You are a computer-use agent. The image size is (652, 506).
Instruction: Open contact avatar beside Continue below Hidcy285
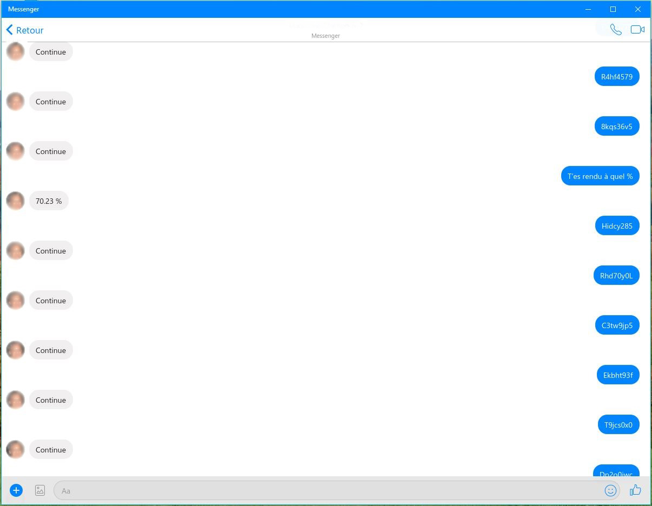tap(15, 251)
